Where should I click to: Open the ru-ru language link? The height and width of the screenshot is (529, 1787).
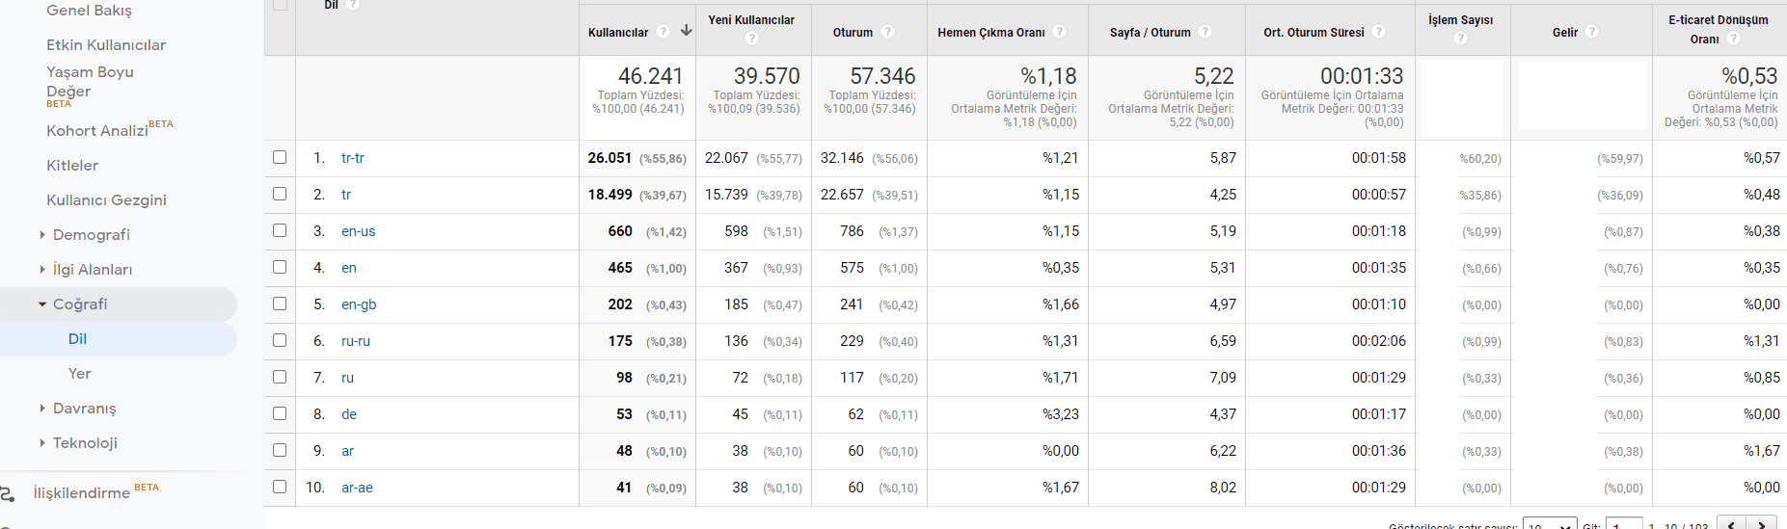tap(356, 341)
